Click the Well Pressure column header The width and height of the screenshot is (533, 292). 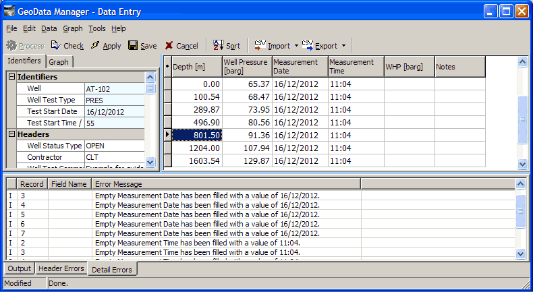point(246,67)
